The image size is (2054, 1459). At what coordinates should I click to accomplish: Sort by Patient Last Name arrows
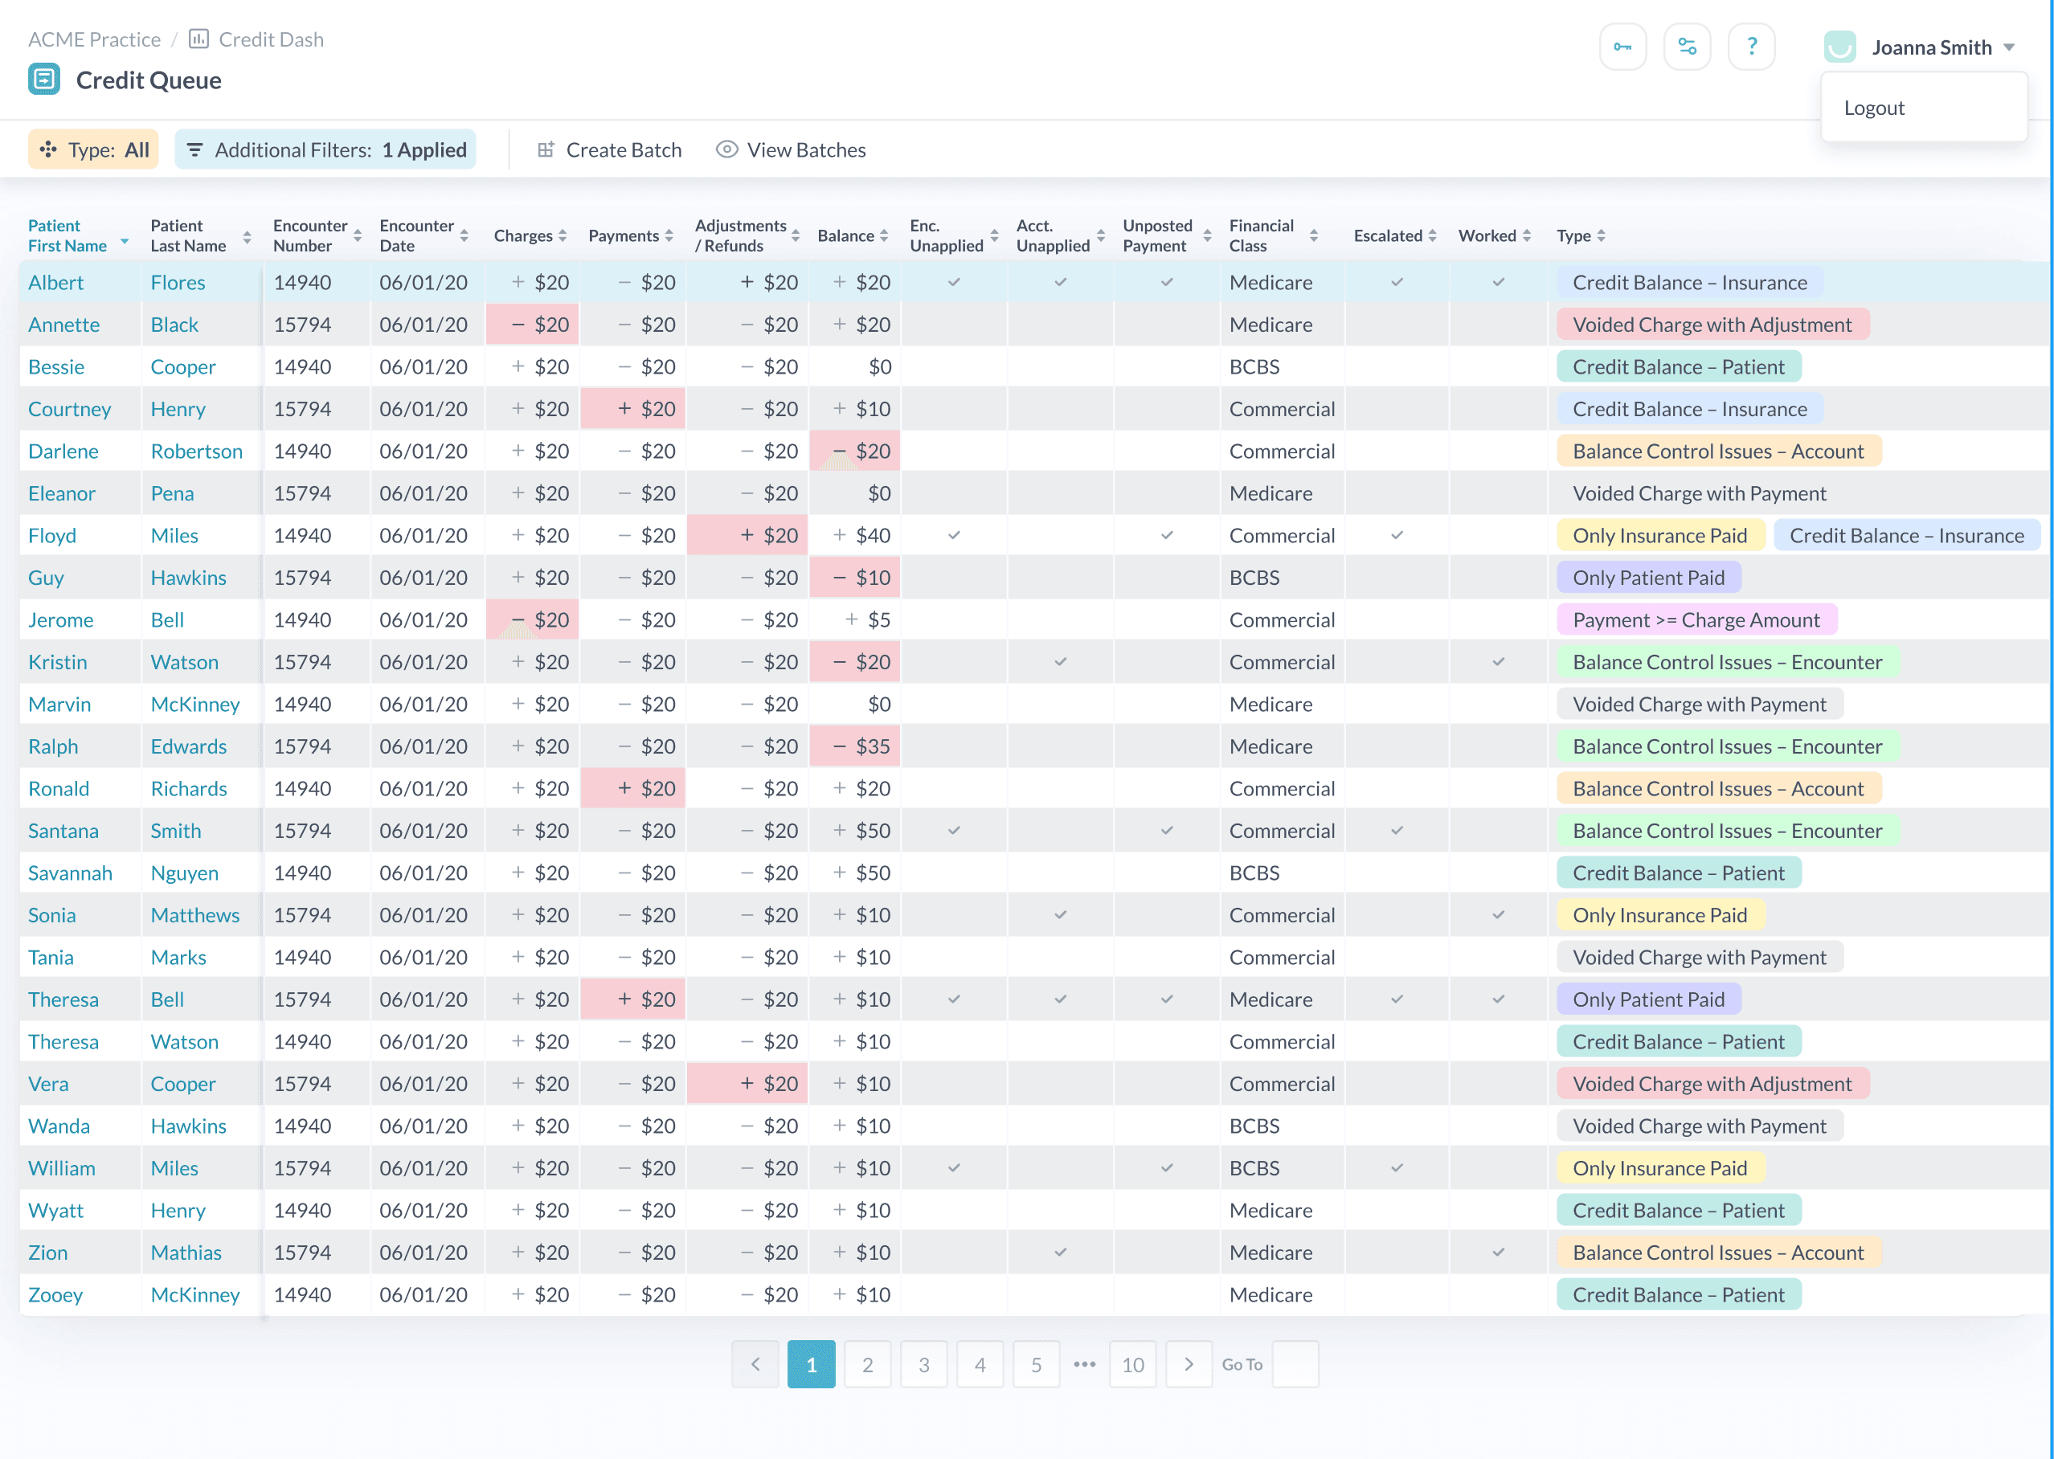(x=247, y=236)
